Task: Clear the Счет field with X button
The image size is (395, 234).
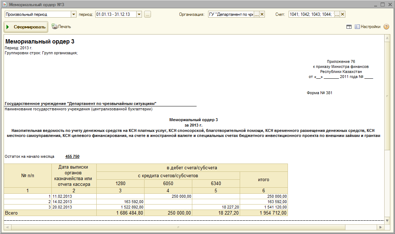Action: point(343,14)
